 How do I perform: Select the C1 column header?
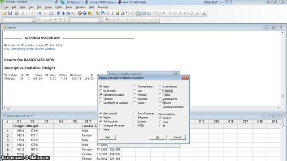click(x=19, y=121)
